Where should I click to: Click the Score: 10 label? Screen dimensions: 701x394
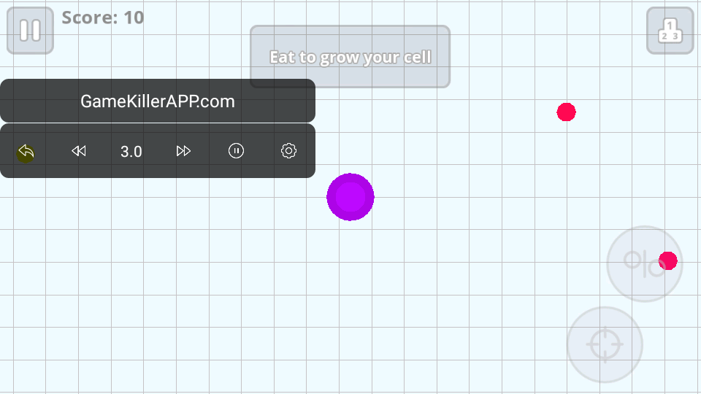click(x=103, y=18)
